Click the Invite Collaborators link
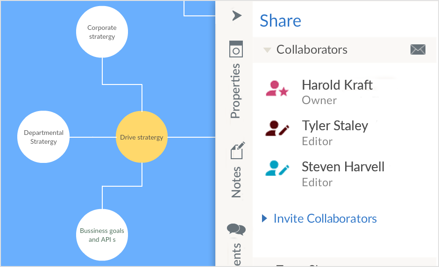This screenshot has height=267, width=439. pyautogui.click(x=325, y=218)
